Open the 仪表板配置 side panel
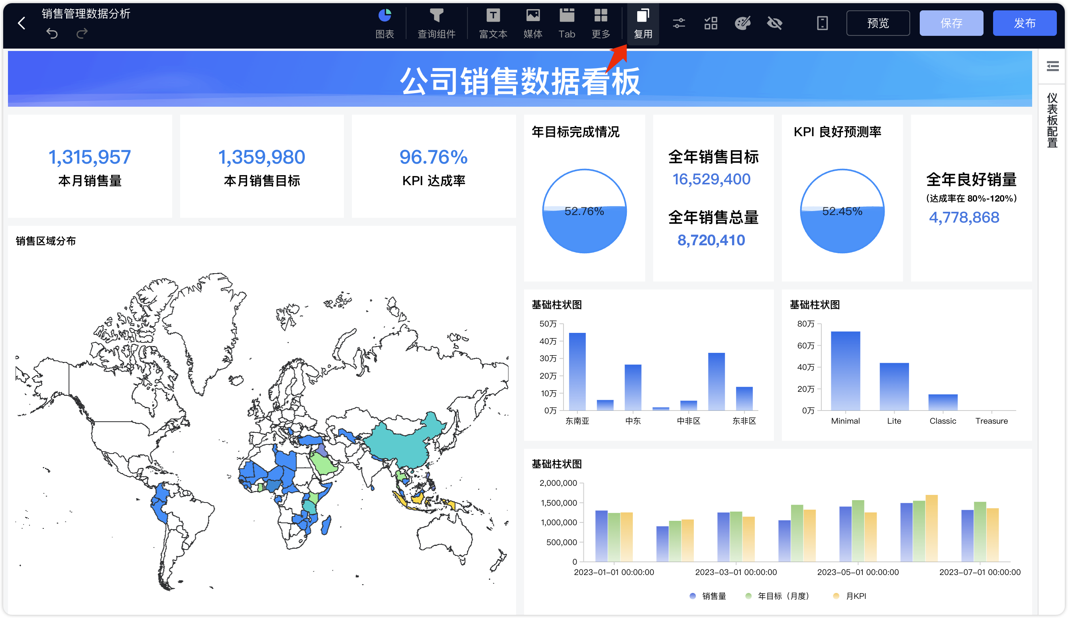Screen dimensions: 1068x618 [1052, 120]
